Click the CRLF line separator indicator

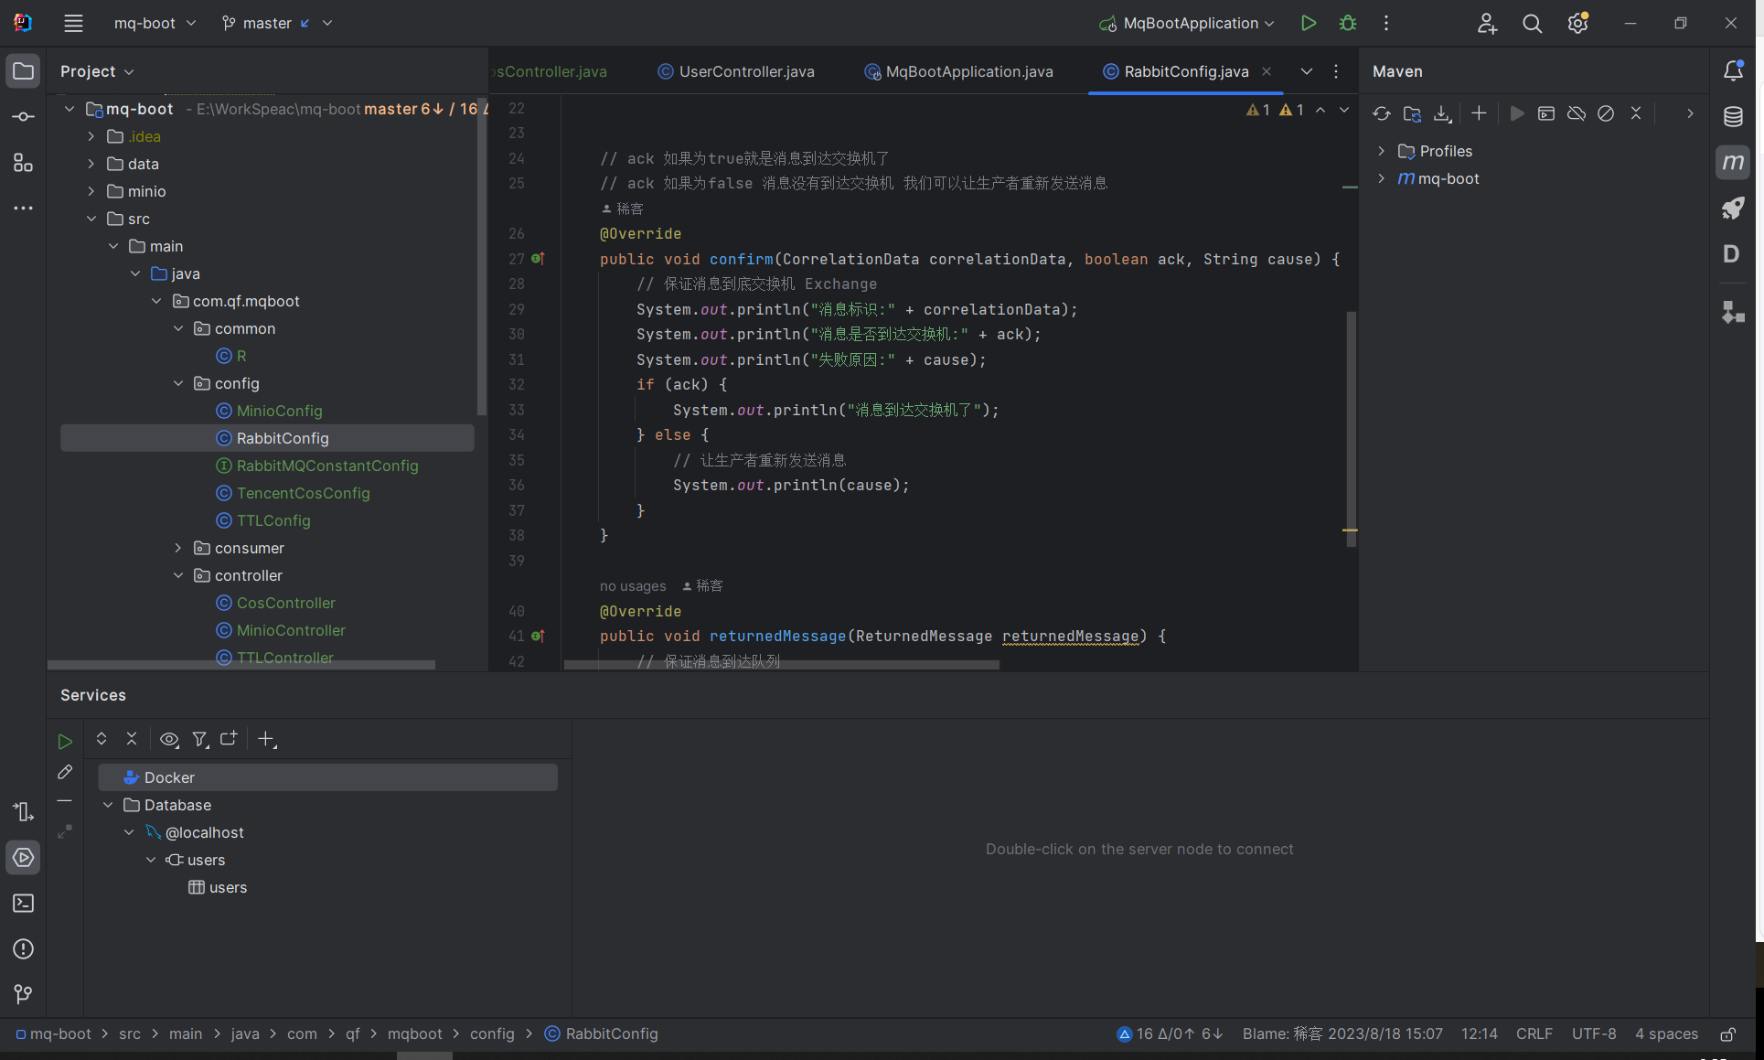click(1534, 1034)
